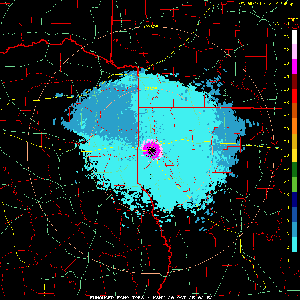300x300 pixels.
Task: Click the legend value '10'
Action: (286, 221)
